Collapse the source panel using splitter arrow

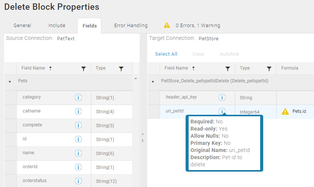[143, 134]
